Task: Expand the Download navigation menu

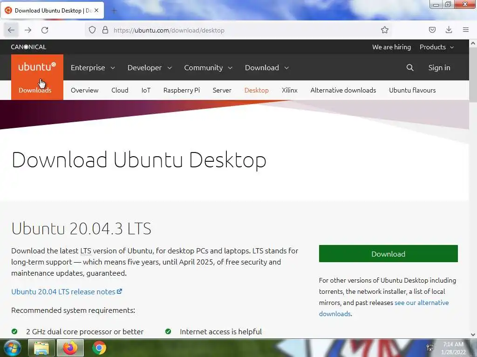Action: pyautogui.click(x=267, y=68)
